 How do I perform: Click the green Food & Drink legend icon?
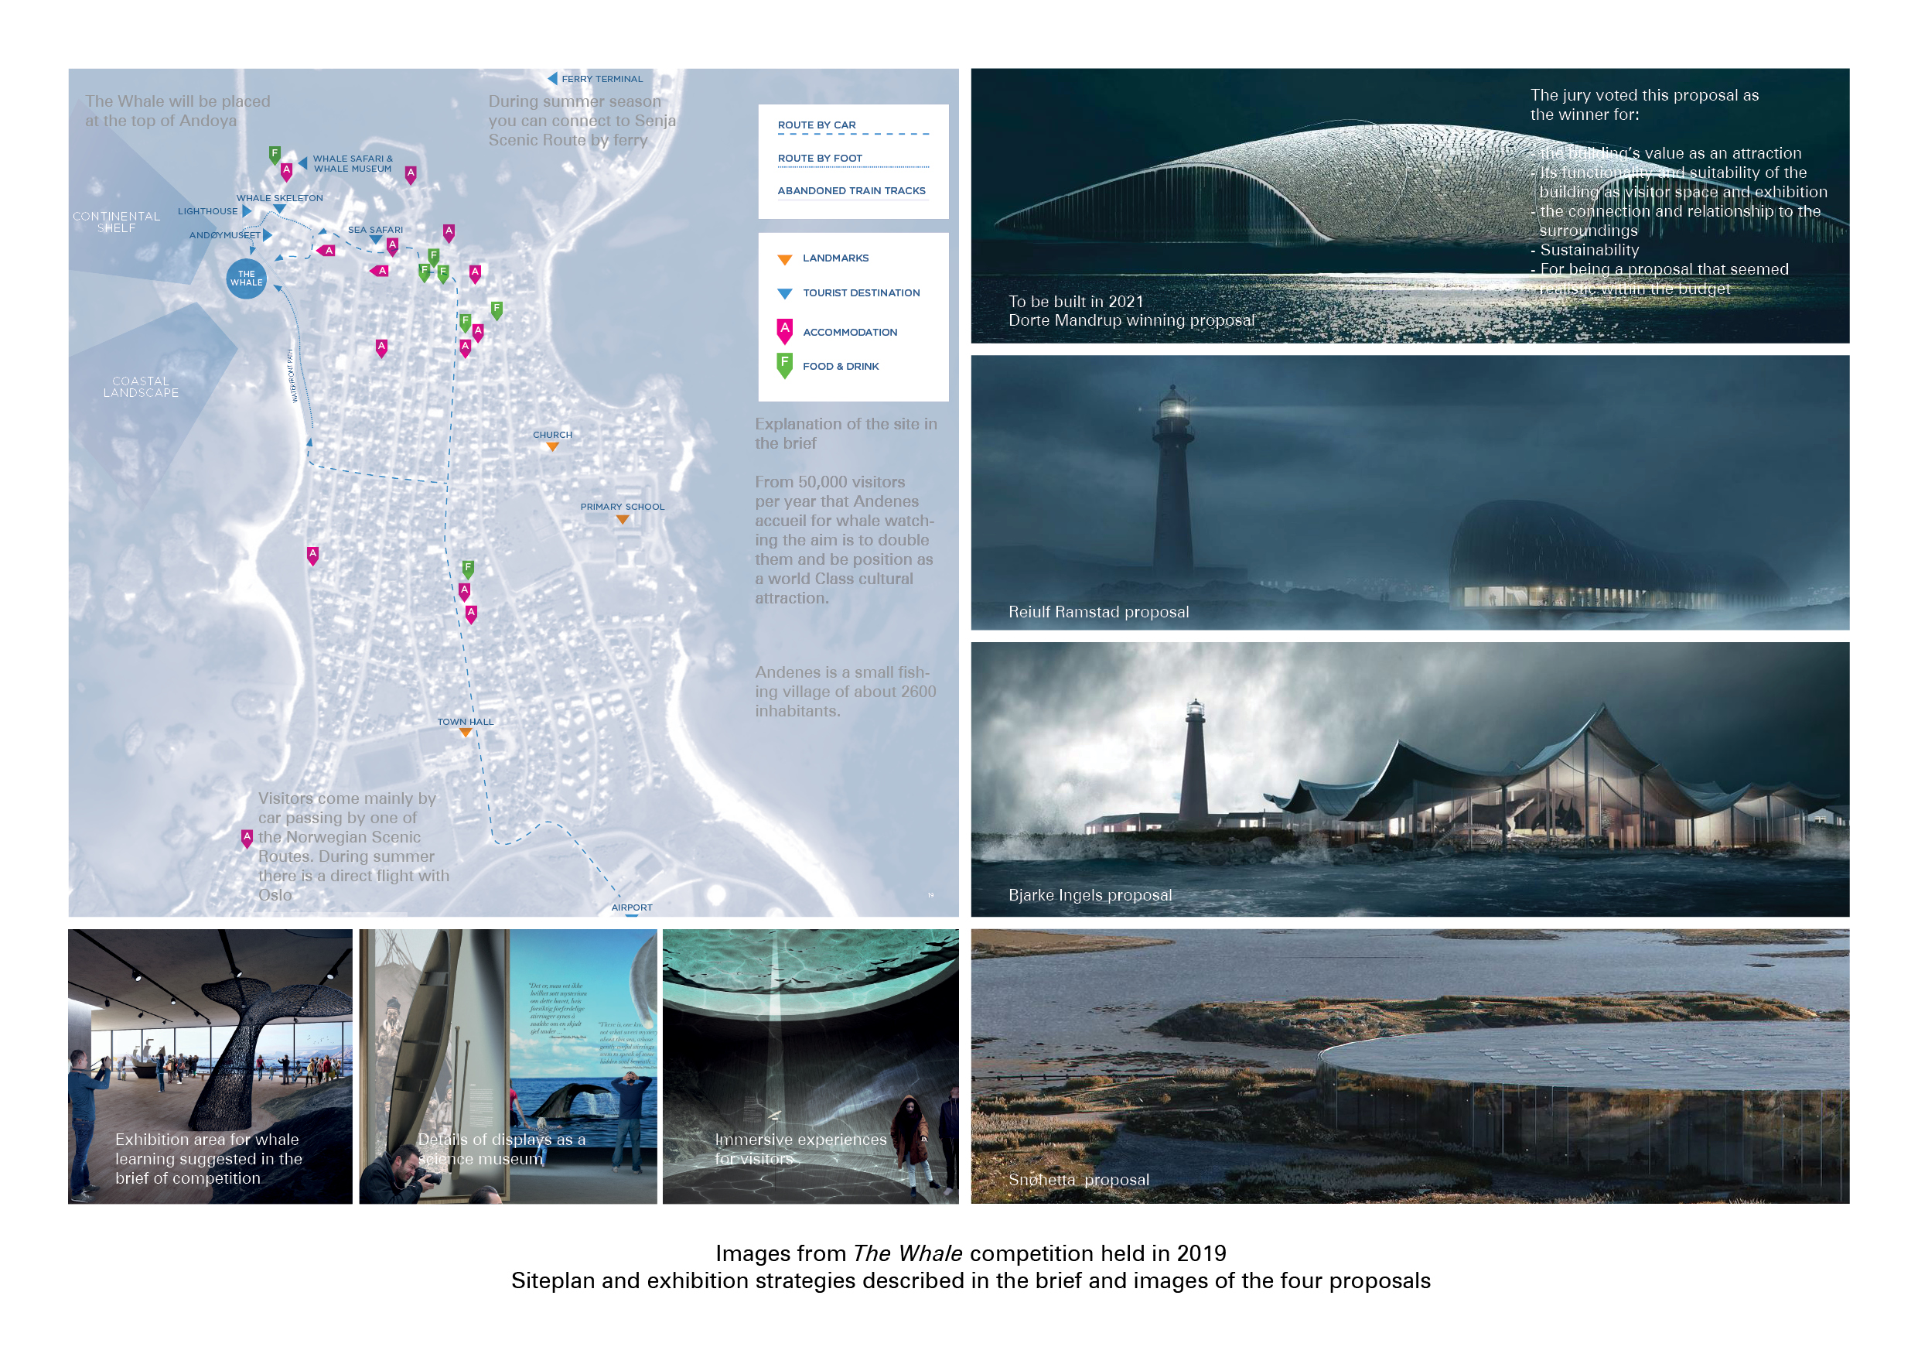point(784,365)
